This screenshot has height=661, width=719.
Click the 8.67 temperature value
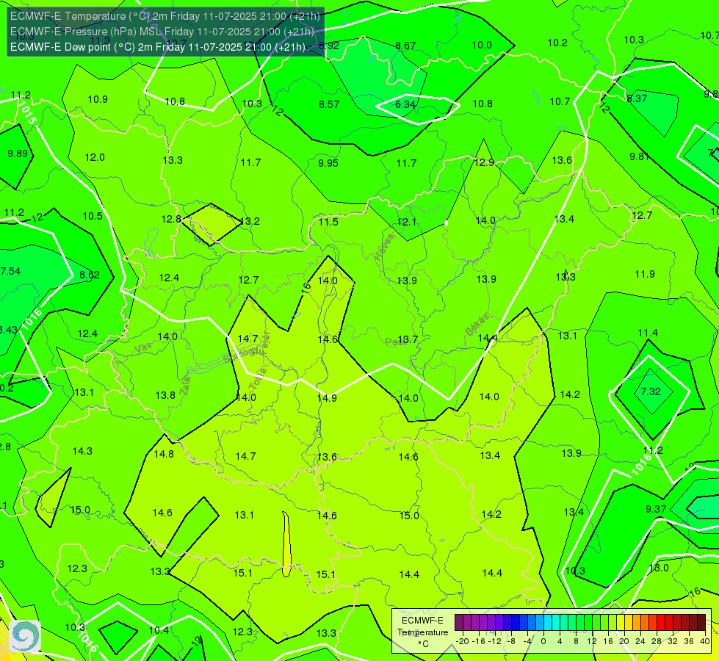click(x=406, y=46)
